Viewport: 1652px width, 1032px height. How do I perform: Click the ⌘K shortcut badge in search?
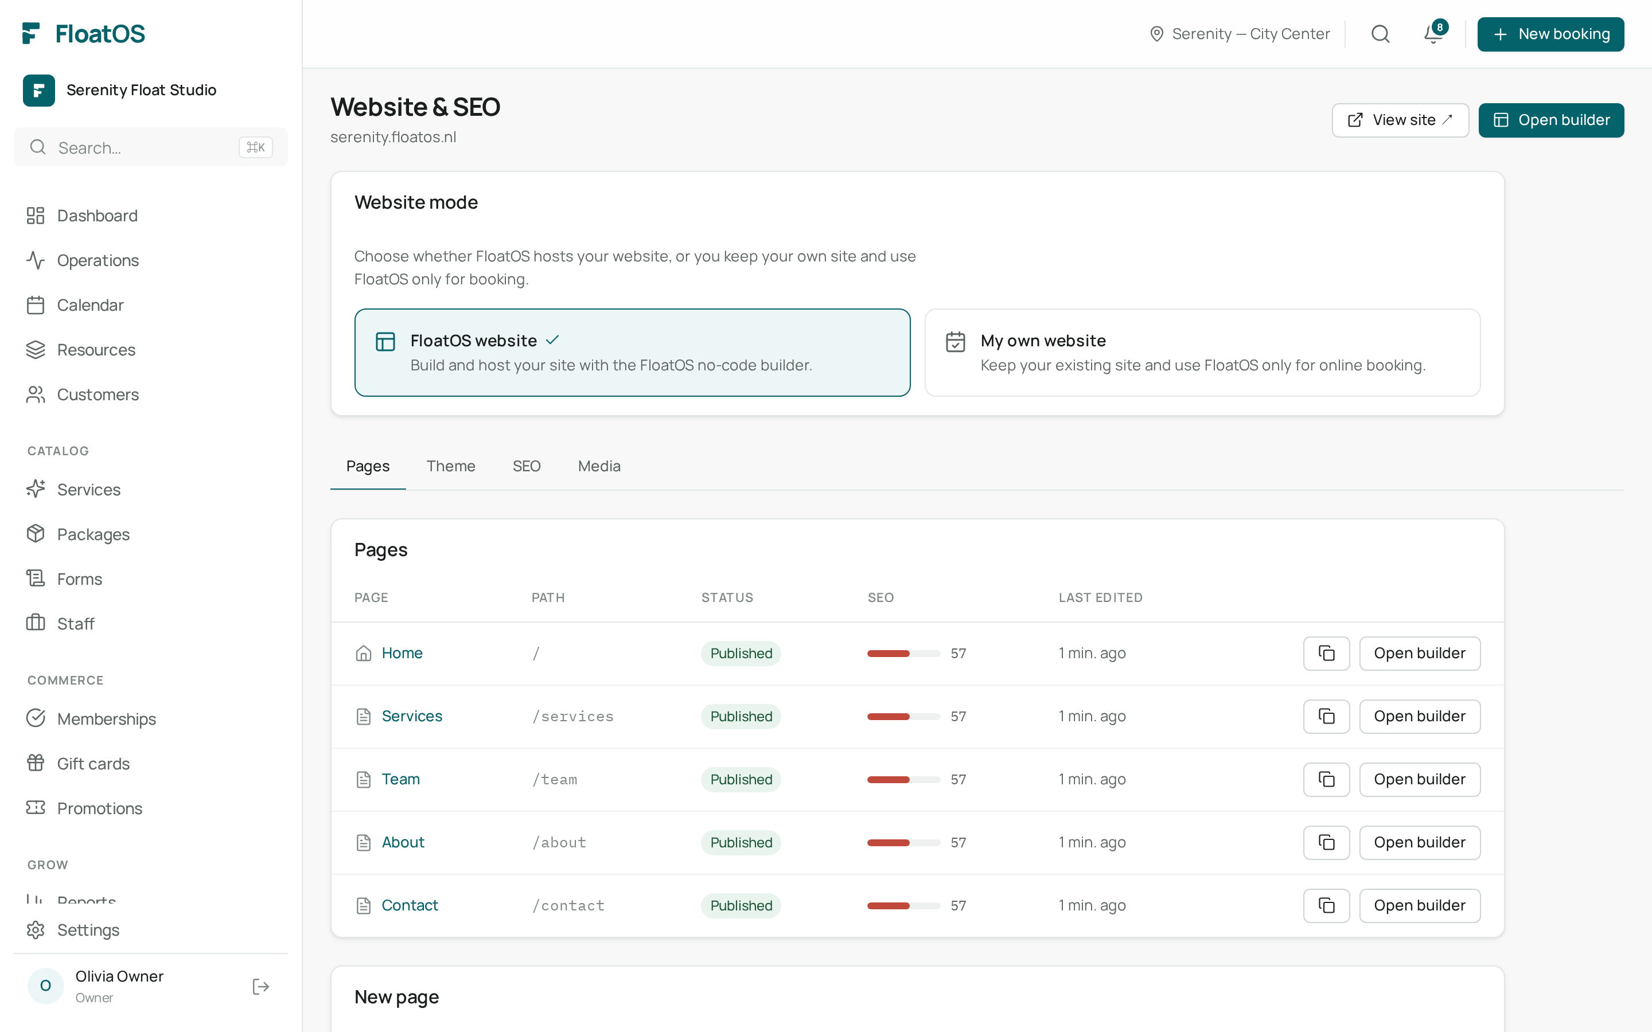[x=255, y=147]
